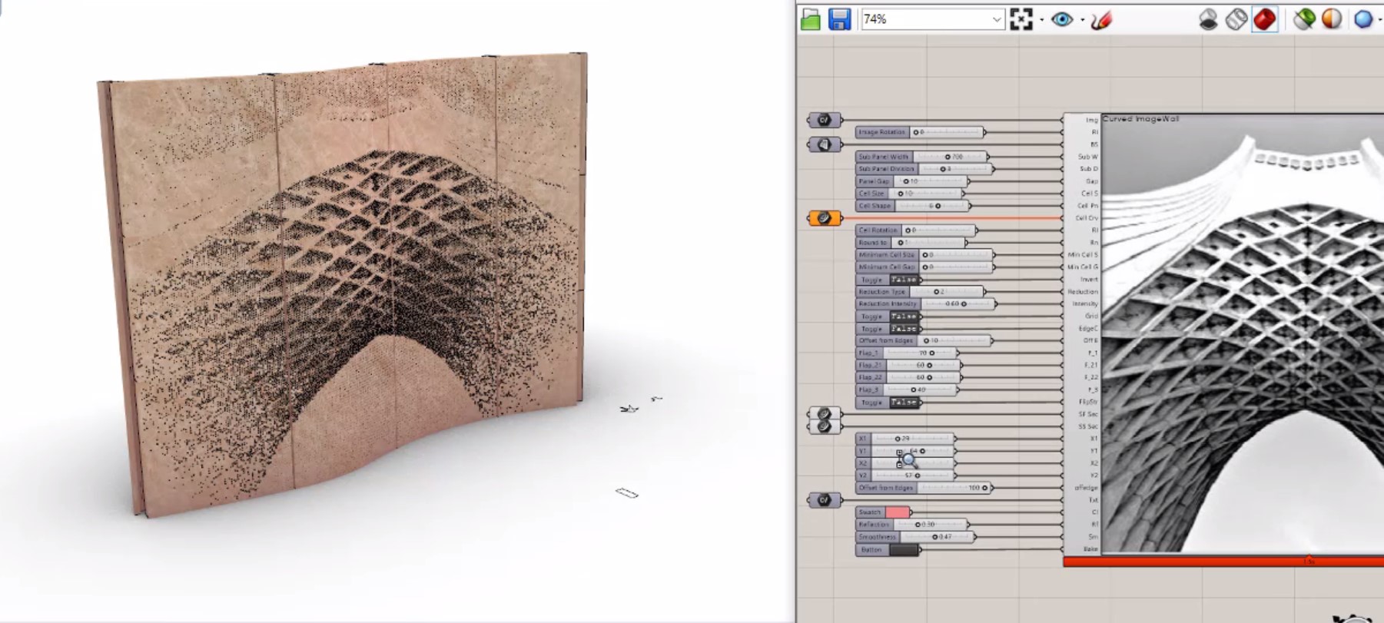
Task: Switch the Invert toggle from False
Action: 904,280
